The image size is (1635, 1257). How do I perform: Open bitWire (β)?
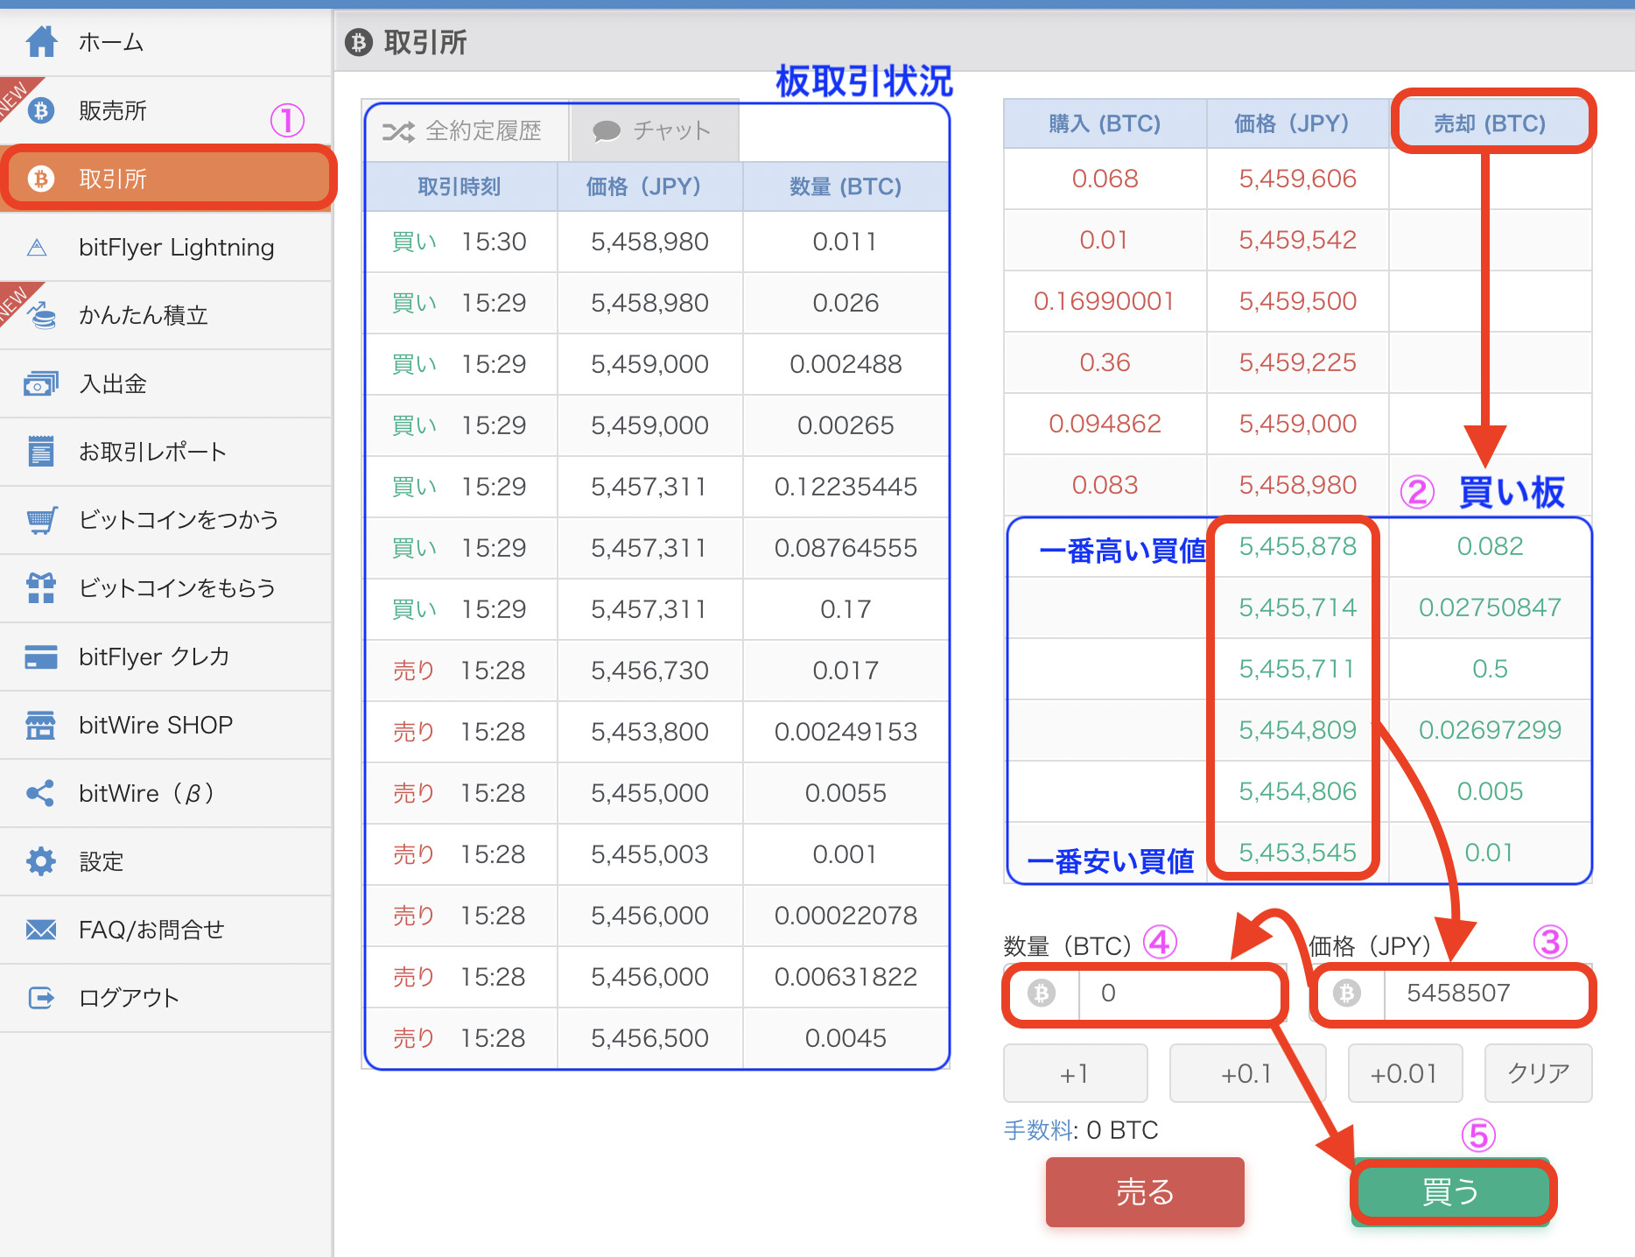[x=165, y=793]
